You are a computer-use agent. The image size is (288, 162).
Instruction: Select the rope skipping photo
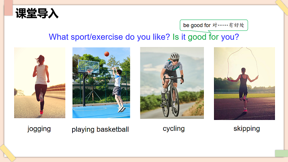(x=244, y=83)
